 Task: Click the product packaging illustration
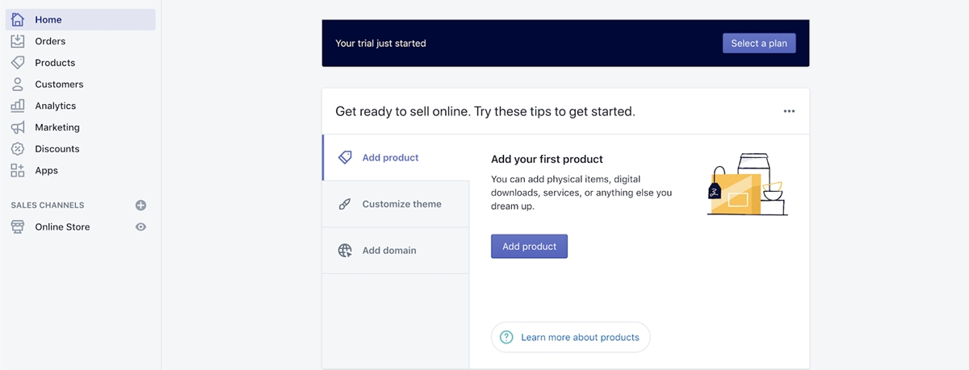click(x=747, y=184)
